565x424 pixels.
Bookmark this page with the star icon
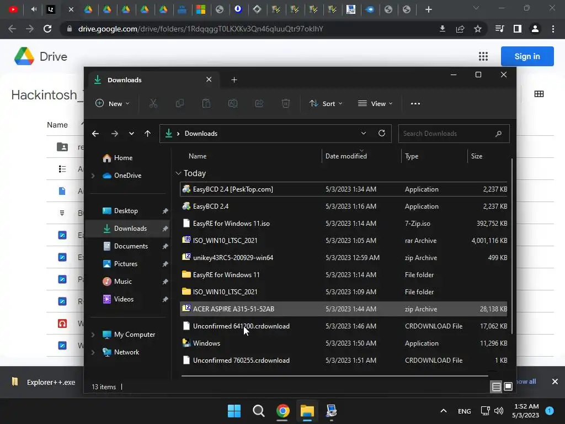478,29
